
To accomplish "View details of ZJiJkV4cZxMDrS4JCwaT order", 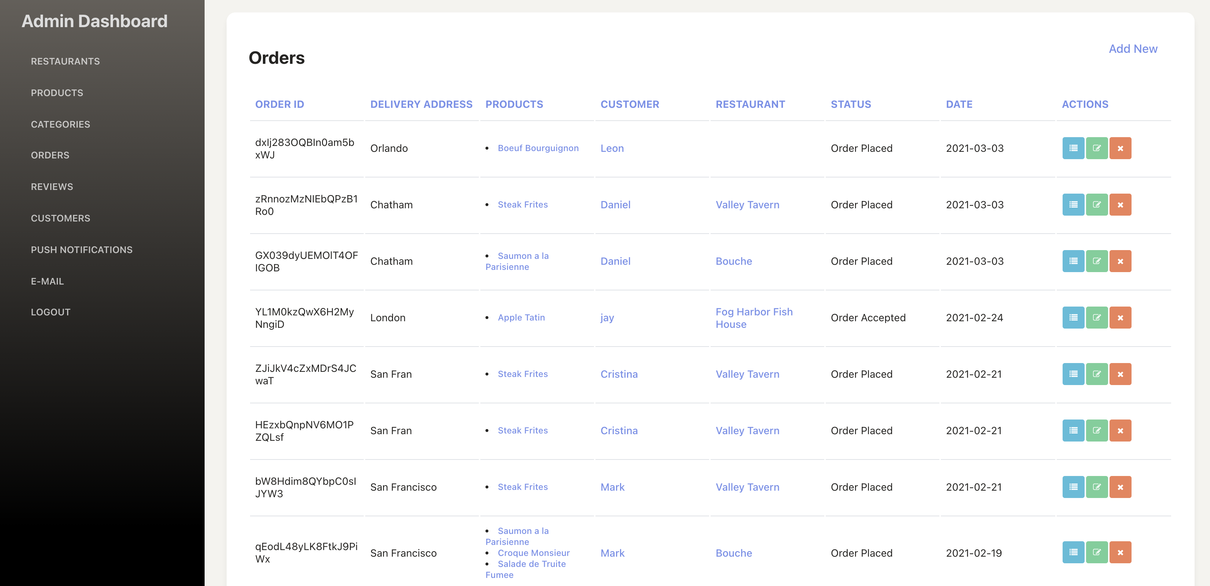I will (x=1073, y=374).
